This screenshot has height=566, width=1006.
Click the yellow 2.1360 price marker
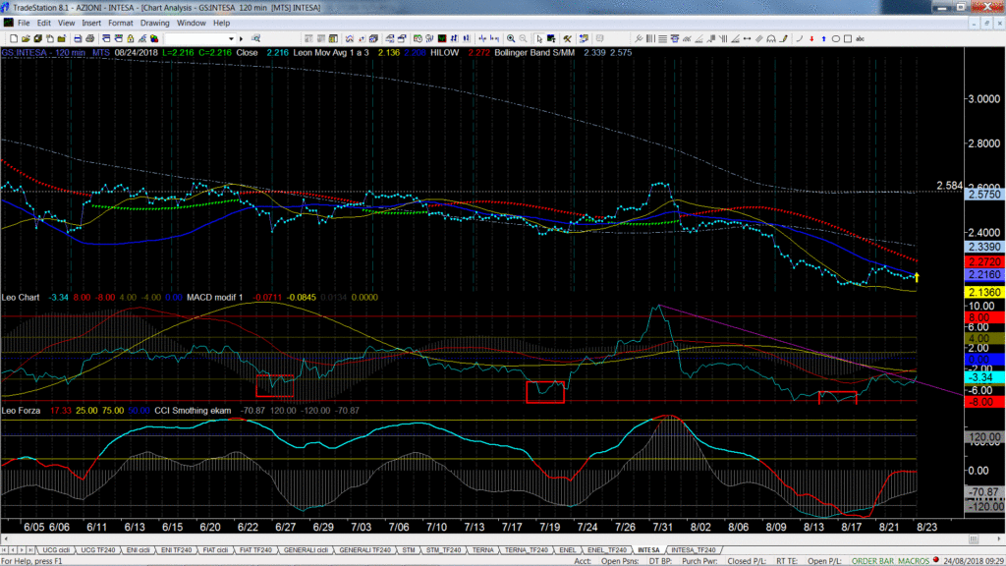click(984, 292)
